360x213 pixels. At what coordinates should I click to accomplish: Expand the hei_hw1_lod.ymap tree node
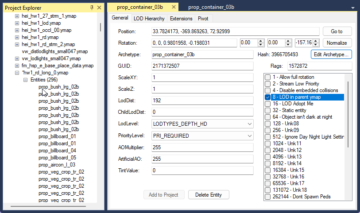coord(17,23)
